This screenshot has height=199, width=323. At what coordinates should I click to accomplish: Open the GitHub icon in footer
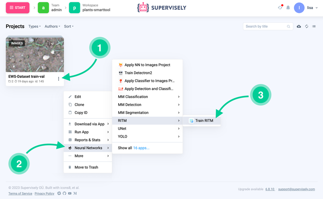point(65,193)
